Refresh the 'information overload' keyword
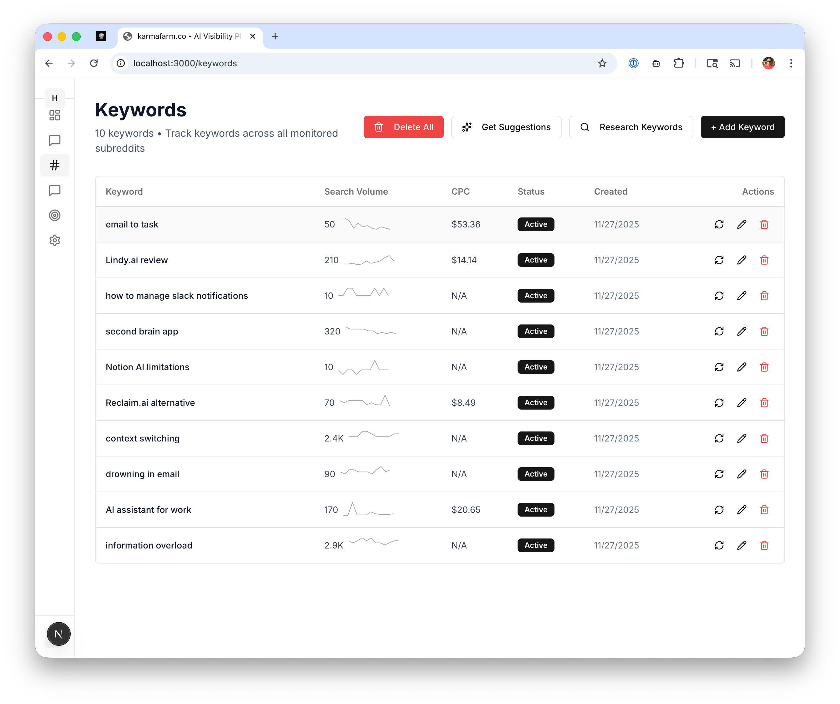 pyautogui.click(x=719, y=545)
